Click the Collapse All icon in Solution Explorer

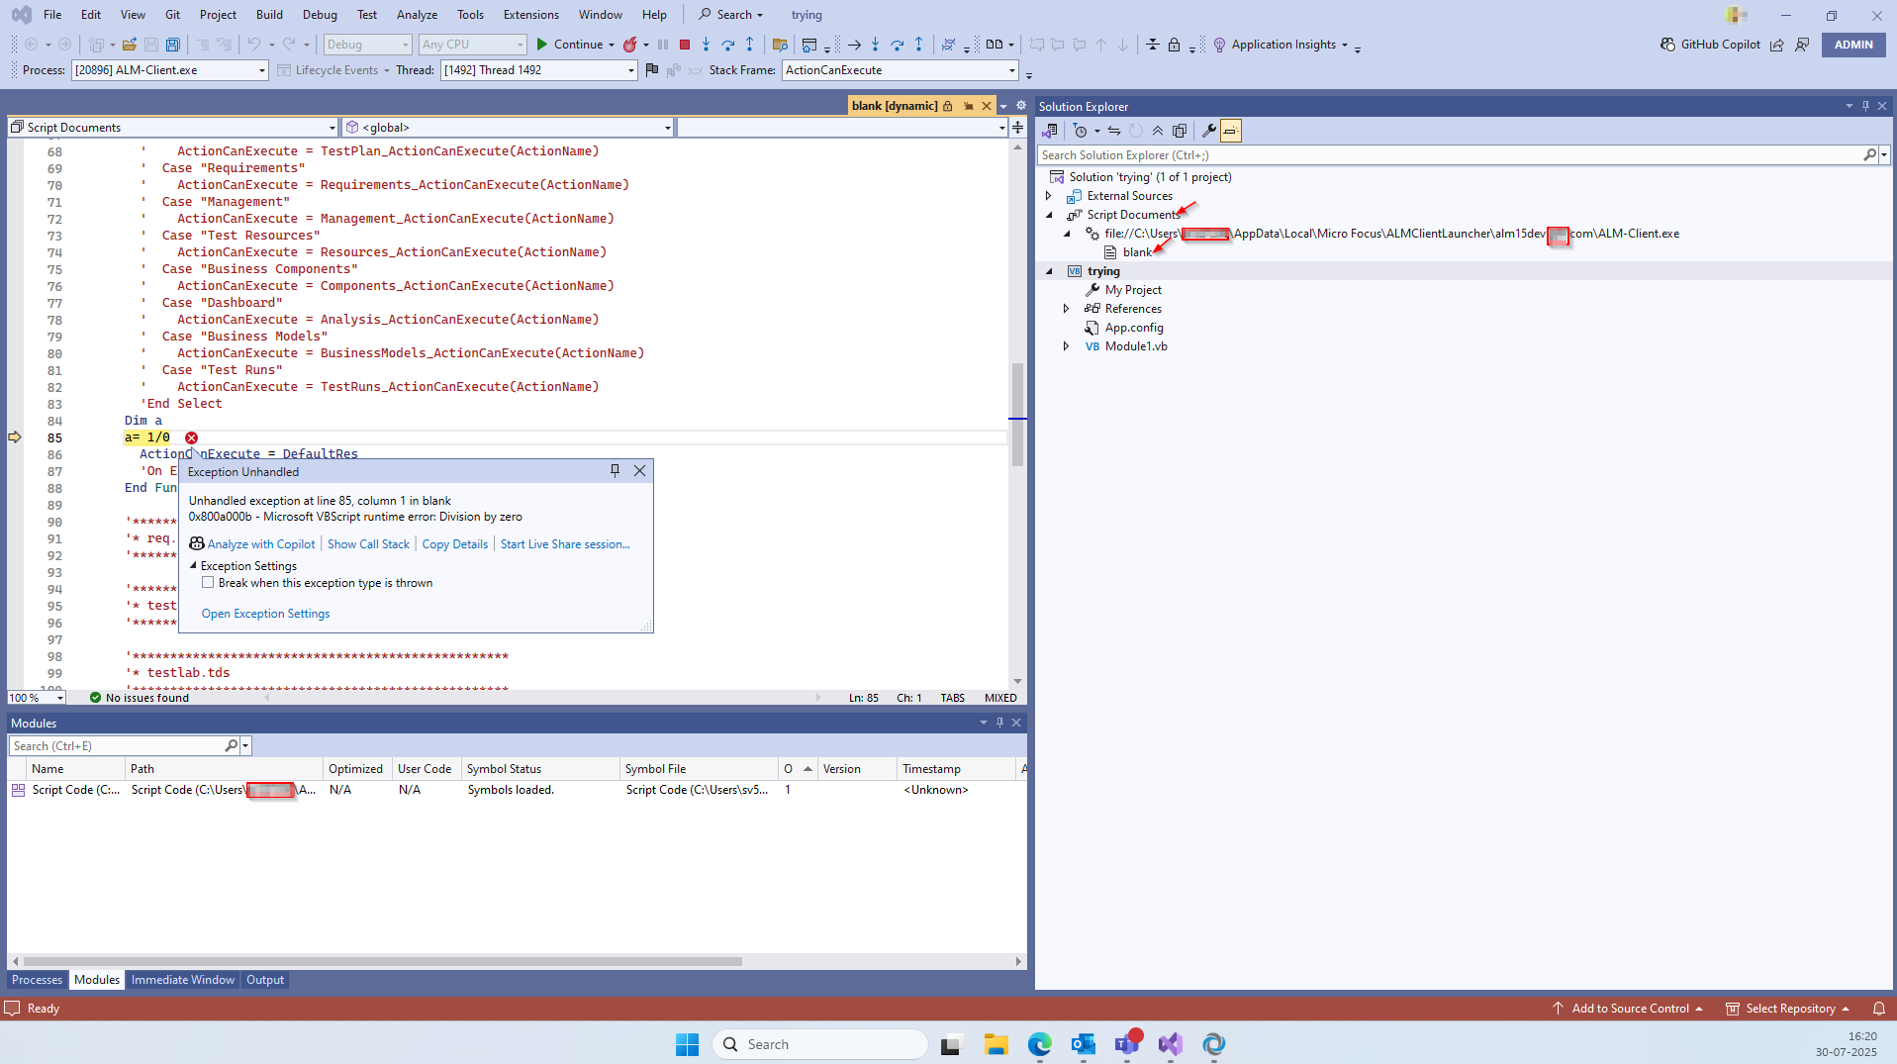point(1158,131)
